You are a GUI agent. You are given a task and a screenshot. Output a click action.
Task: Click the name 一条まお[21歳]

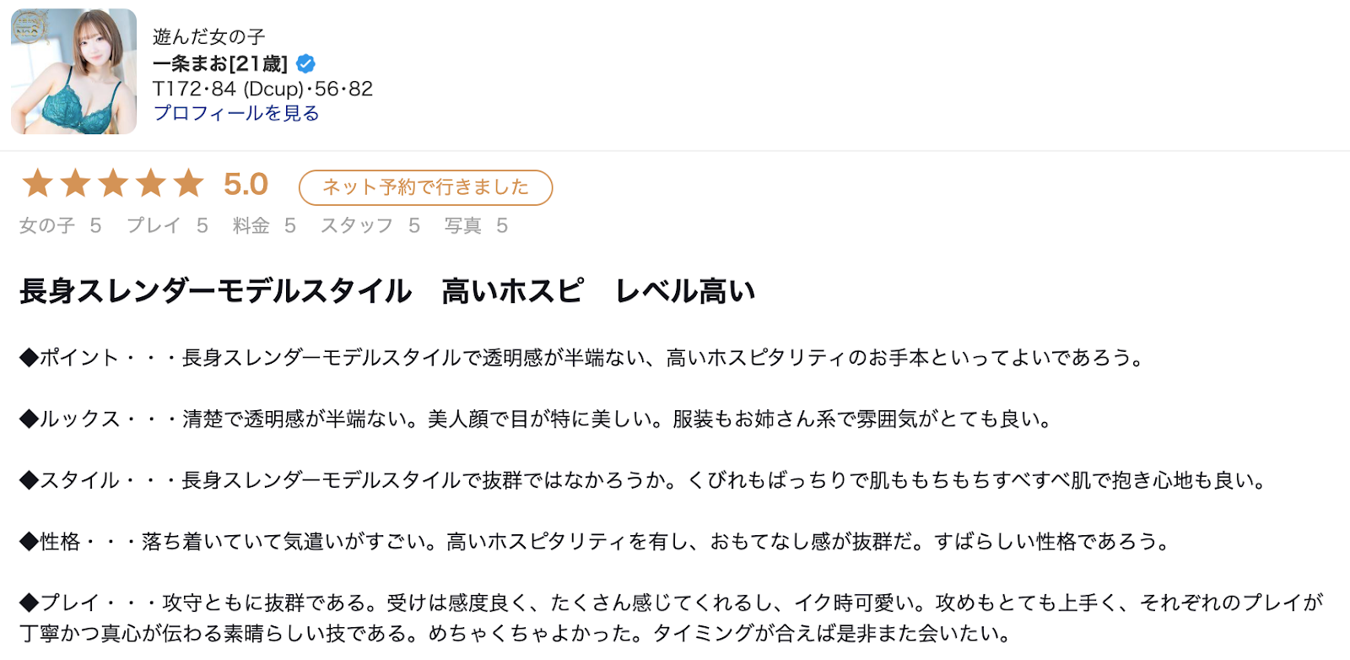(x=220, y=63)
